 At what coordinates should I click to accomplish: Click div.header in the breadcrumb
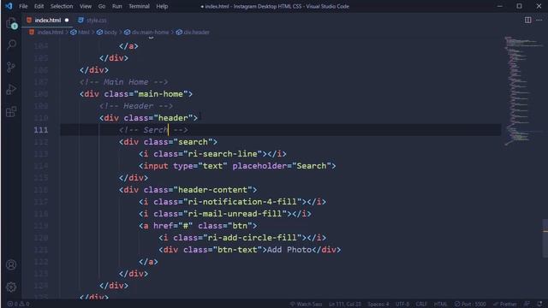click(196, 33)
